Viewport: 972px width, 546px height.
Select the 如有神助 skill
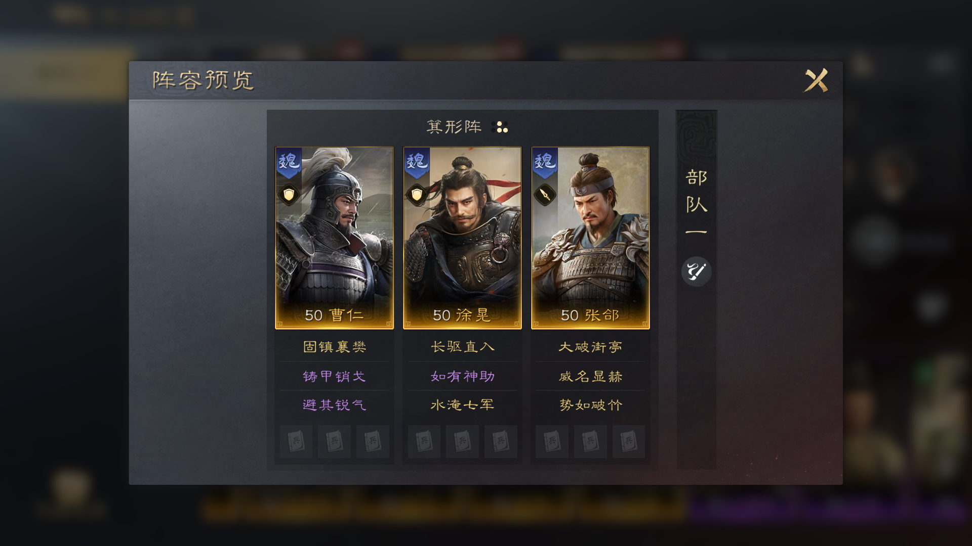point(462,376)
